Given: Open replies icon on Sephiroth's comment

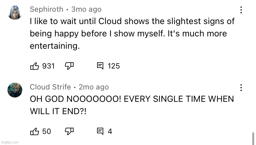Looking at the screenshot, I should [100, 66].
